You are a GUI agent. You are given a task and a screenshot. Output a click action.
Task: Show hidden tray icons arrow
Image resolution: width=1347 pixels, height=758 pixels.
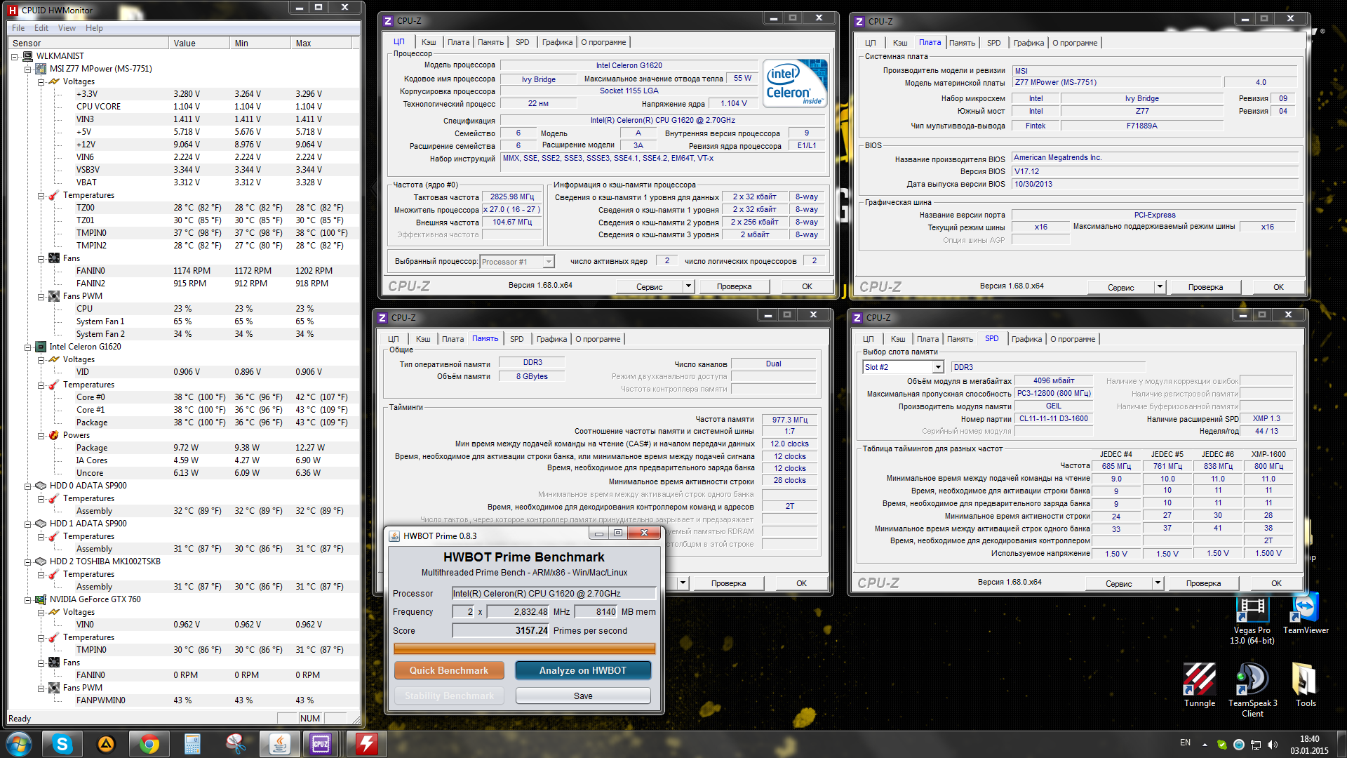1205,744
